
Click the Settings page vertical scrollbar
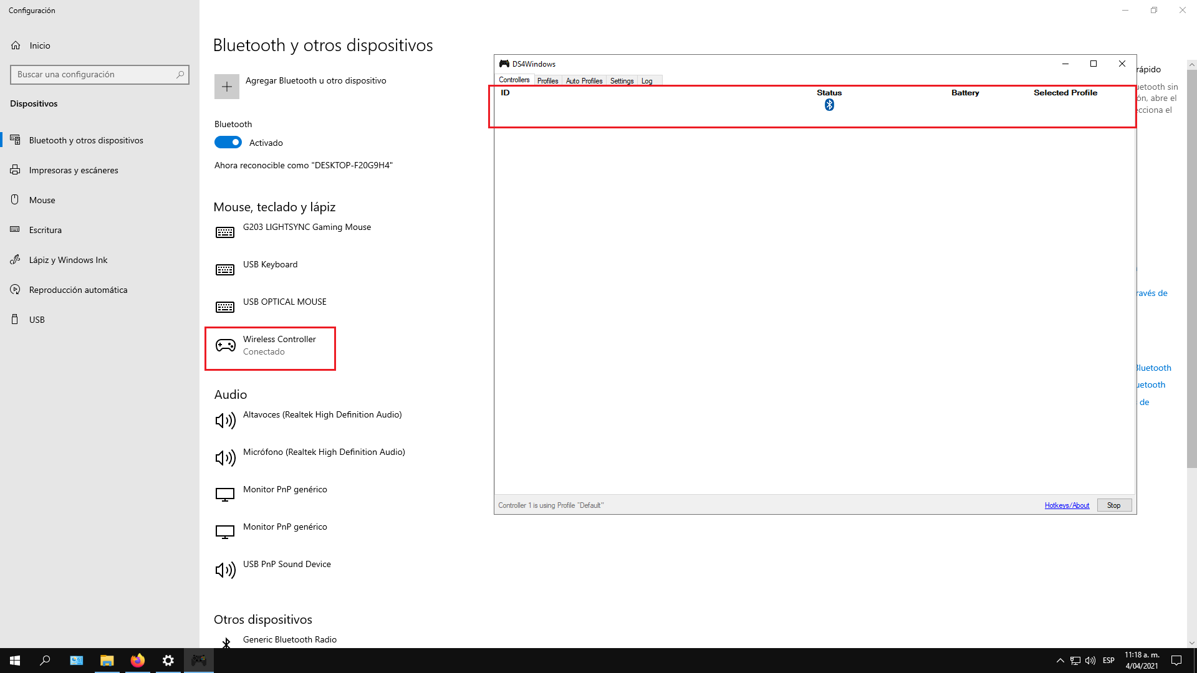(x=1191, y=268)
